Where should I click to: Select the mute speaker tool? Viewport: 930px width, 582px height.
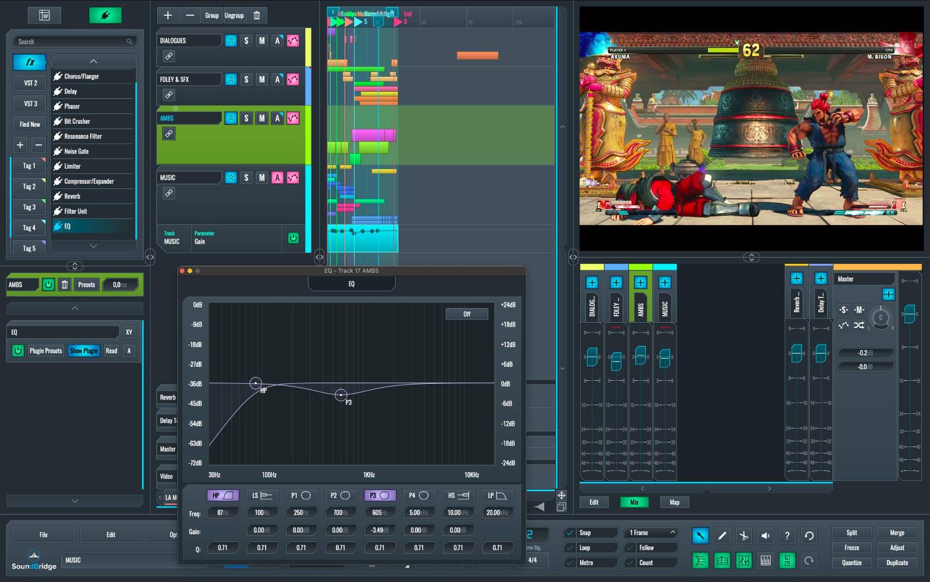click(x=766, y=535)
